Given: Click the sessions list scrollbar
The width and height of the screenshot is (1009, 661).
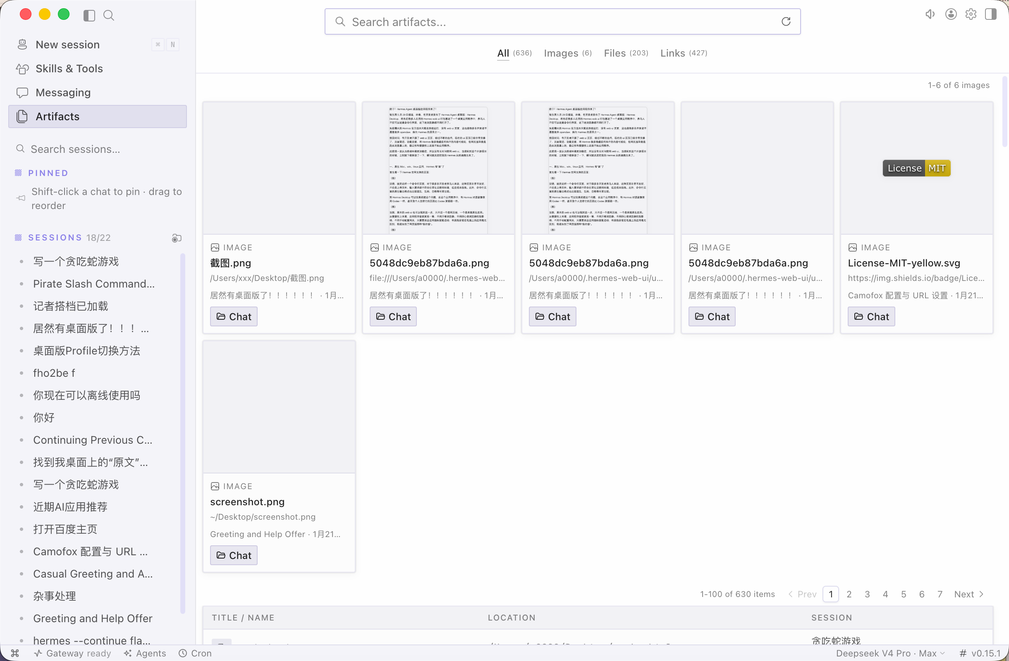Looking at the screenshot, I should [183, 433].
